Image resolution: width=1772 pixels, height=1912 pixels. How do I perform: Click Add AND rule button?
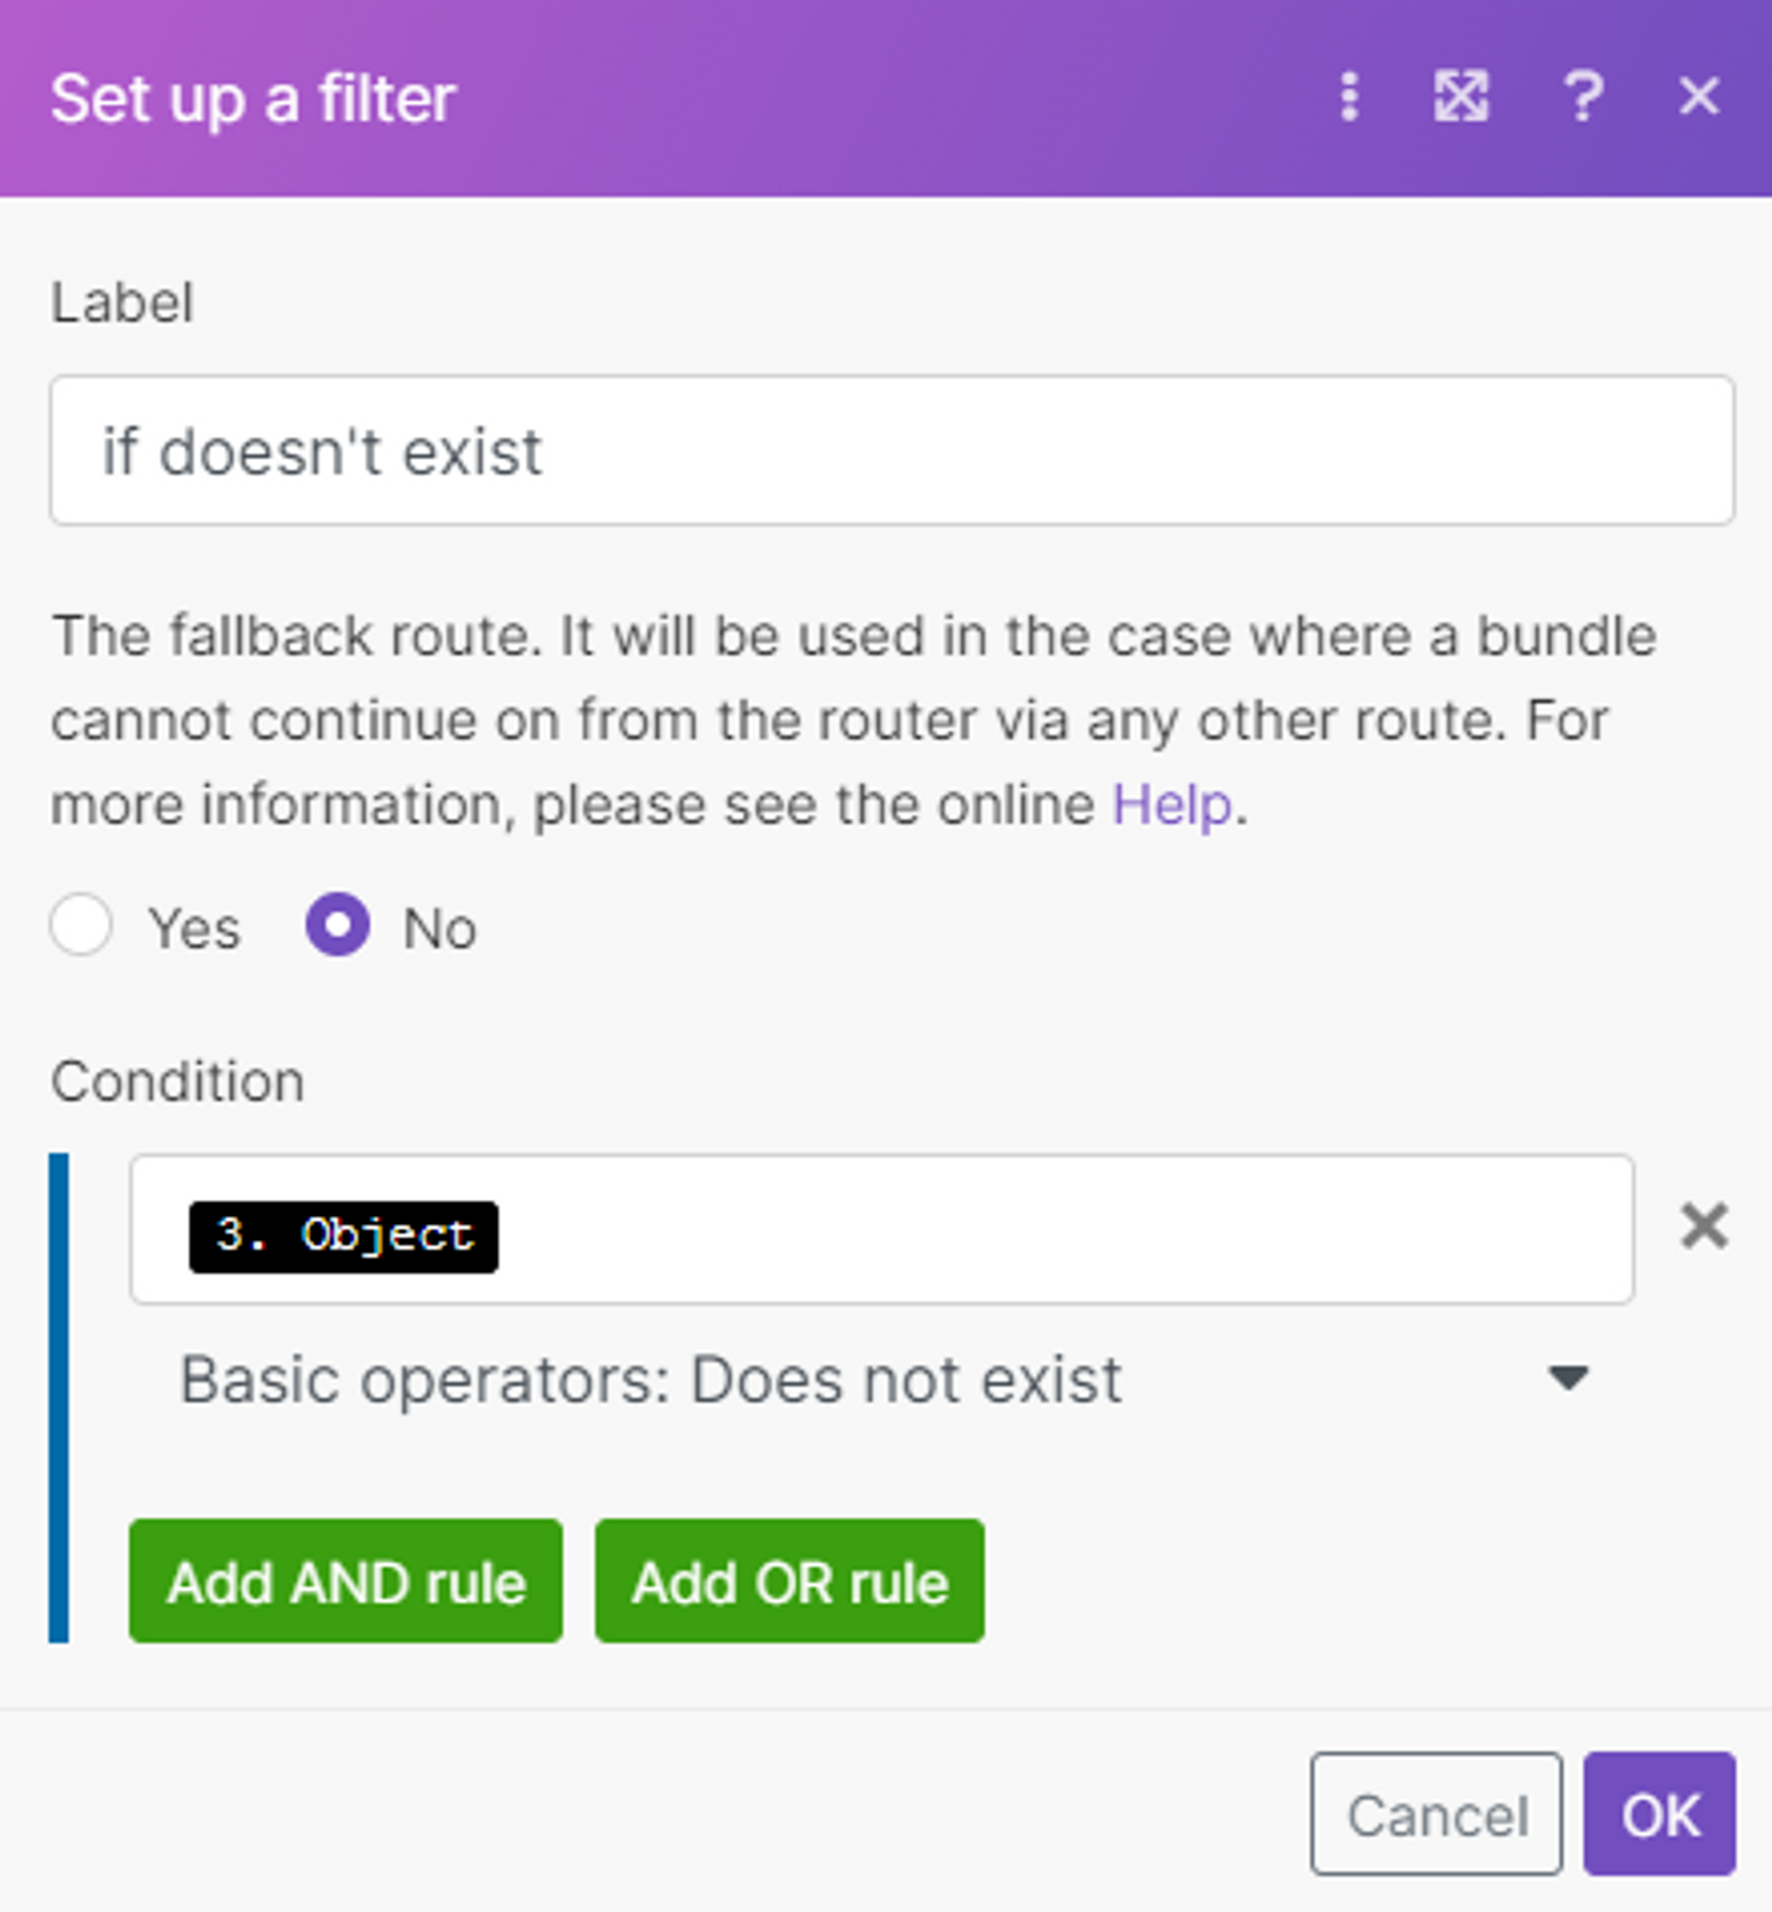346,1582
